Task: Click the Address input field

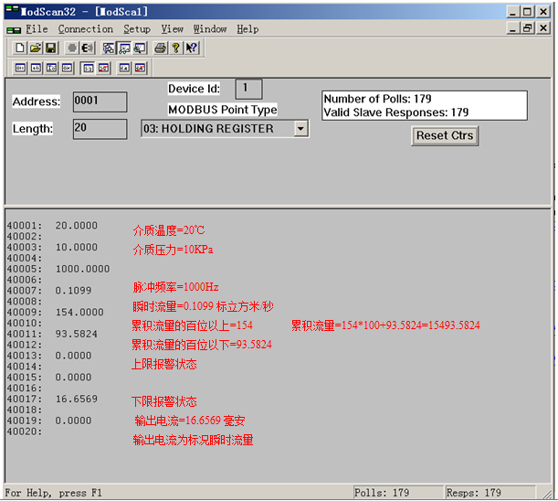Action: click(99, 101)
